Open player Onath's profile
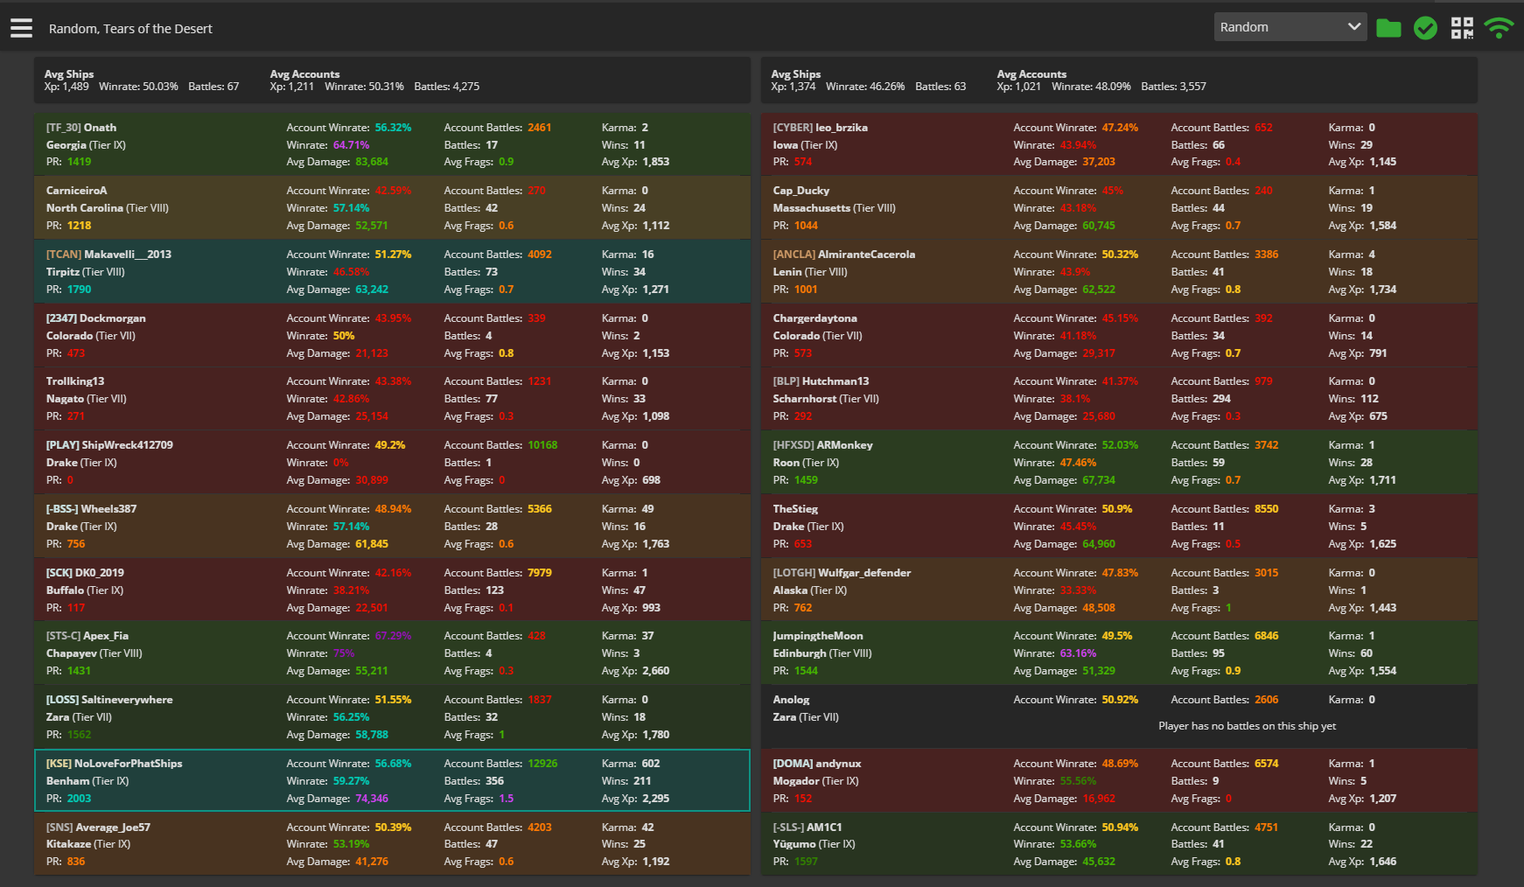Image resolution: width=1524 pixels, height=887 pixels. click(99, 128)
